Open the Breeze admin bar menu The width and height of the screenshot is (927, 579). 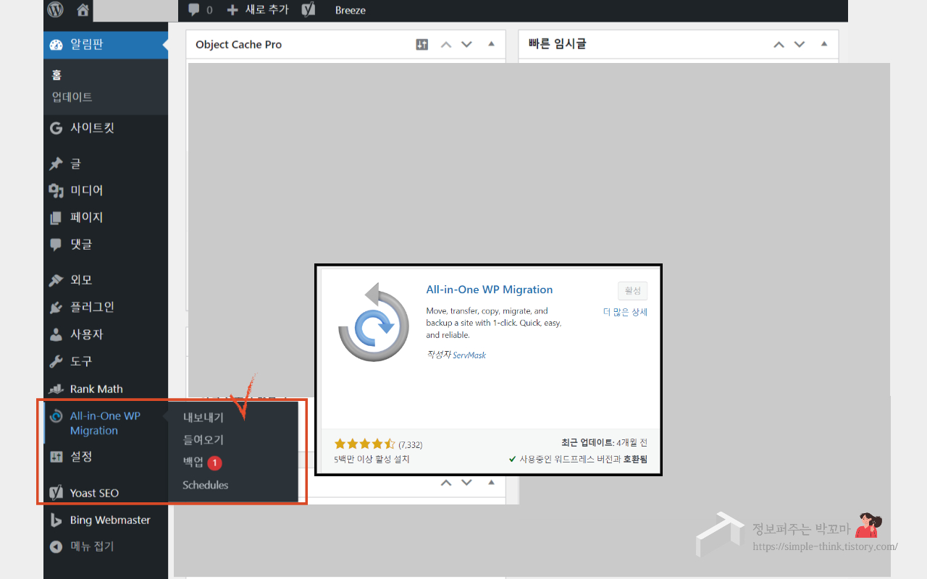click(351, 10)
